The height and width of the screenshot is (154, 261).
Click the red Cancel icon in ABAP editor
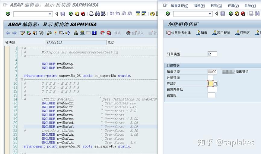[83, 14]
